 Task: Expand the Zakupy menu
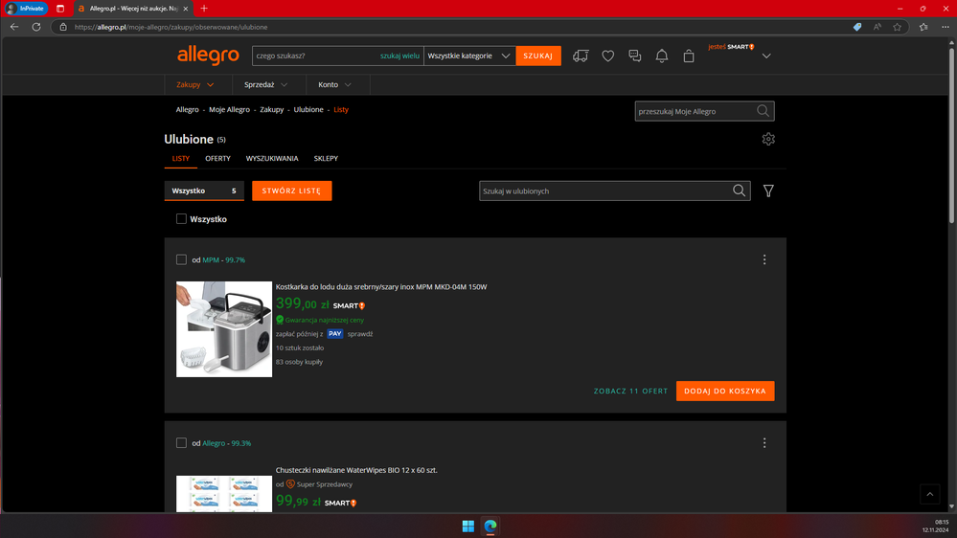point(195,85)
